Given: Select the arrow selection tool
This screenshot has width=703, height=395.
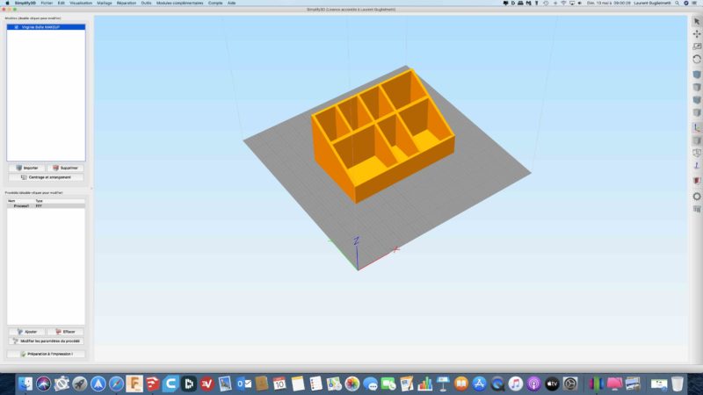Looking at the screenshot, I should [697, 21].
